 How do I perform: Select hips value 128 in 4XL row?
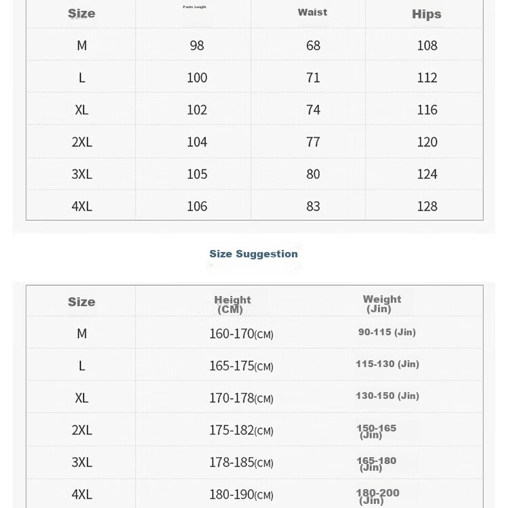[x=427, y=206]
